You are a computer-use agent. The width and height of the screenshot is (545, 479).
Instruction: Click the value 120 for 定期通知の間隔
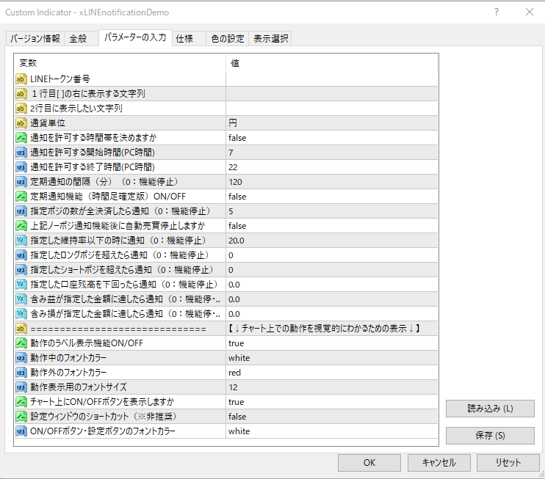[332, 182]
